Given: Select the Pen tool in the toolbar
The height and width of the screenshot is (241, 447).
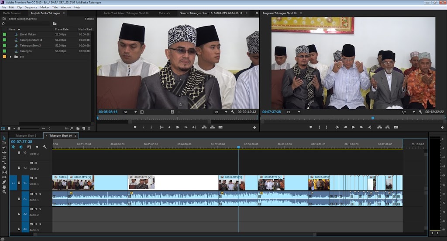Looking at the screenshot, I should (x=4, y=182).
